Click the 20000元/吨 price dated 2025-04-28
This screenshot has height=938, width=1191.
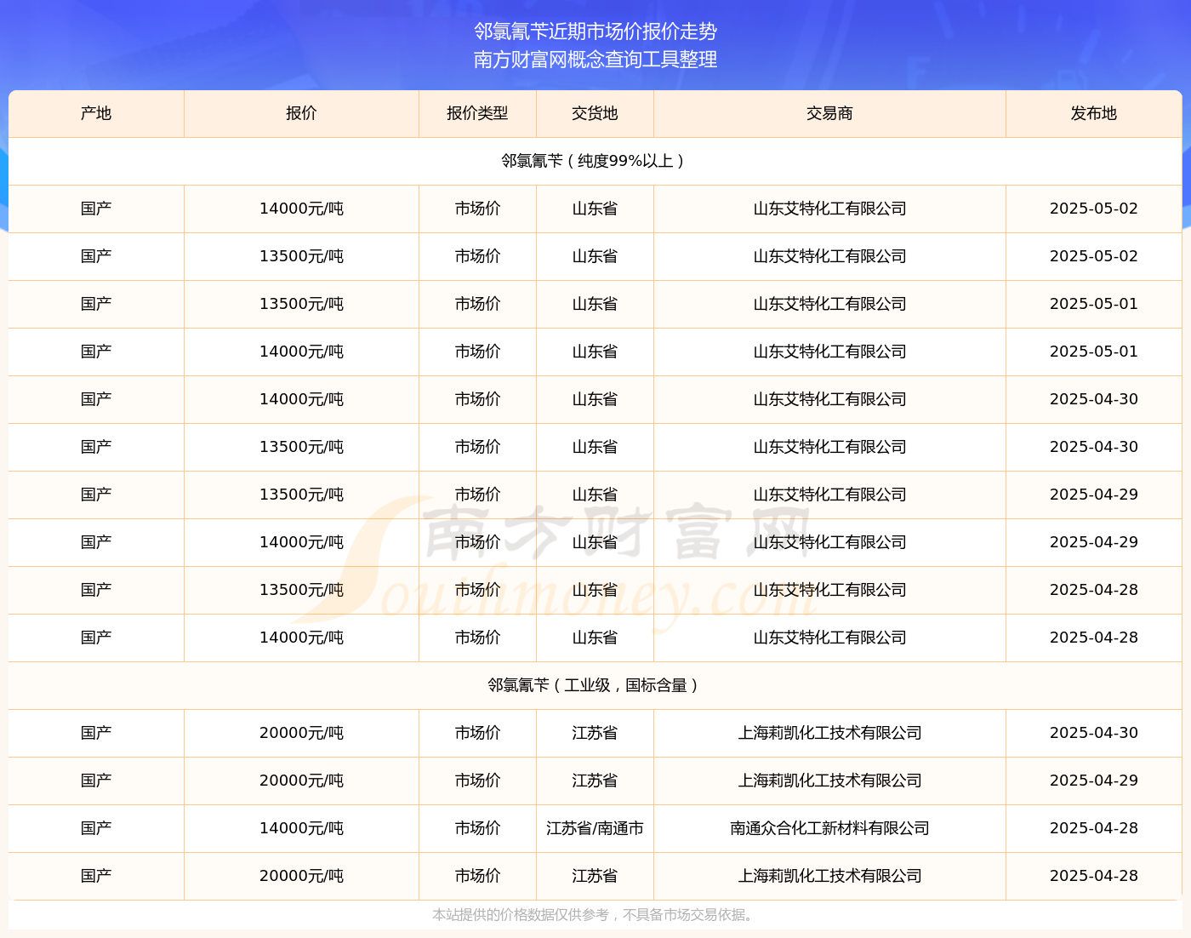(301, 876)
